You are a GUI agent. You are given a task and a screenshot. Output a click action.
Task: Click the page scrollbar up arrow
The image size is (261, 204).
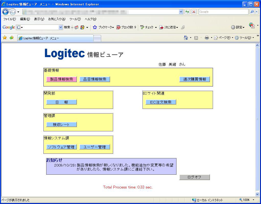257,45
